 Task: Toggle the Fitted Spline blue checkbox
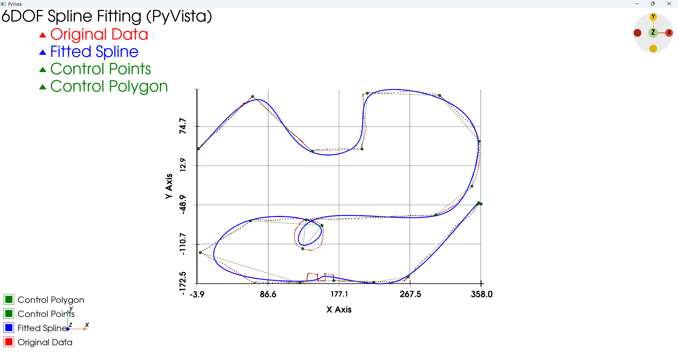click(x=9, y=328)
